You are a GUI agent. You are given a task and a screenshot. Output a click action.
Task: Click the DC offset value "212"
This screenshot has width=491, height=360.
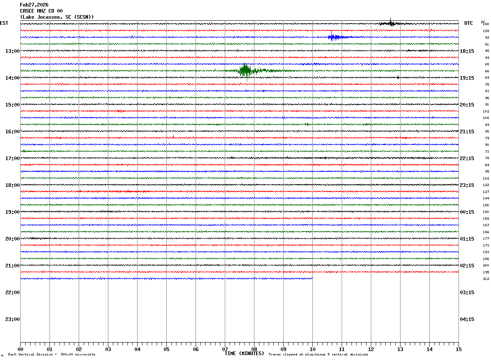(x=486, y=279)
